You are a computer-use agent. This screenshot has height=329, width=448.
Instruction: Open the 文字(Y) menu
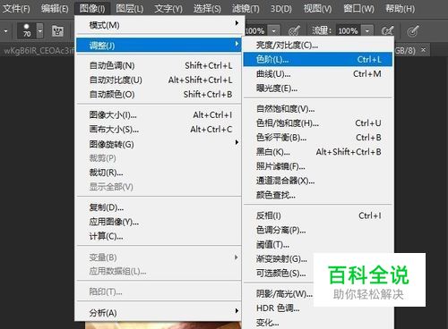[168, 8]
